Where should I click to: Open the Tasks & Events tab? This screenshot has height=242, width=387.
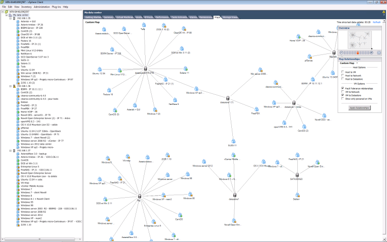(x=179, y=17)
